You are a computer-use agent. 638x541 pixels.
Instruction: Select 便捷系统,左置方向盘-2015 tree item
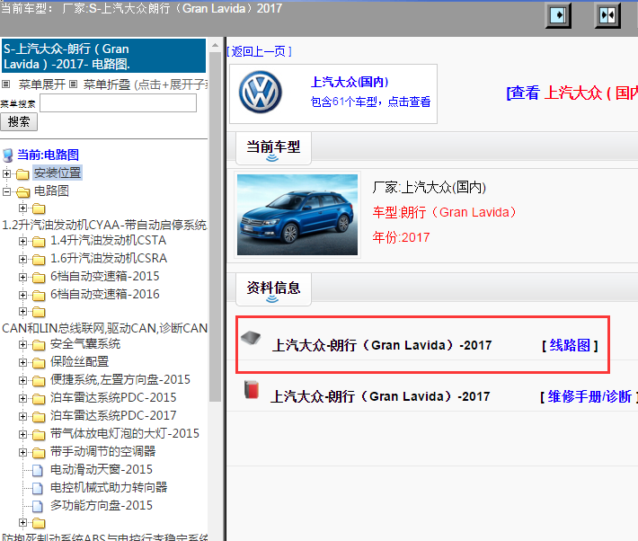[x=120, y=380]
